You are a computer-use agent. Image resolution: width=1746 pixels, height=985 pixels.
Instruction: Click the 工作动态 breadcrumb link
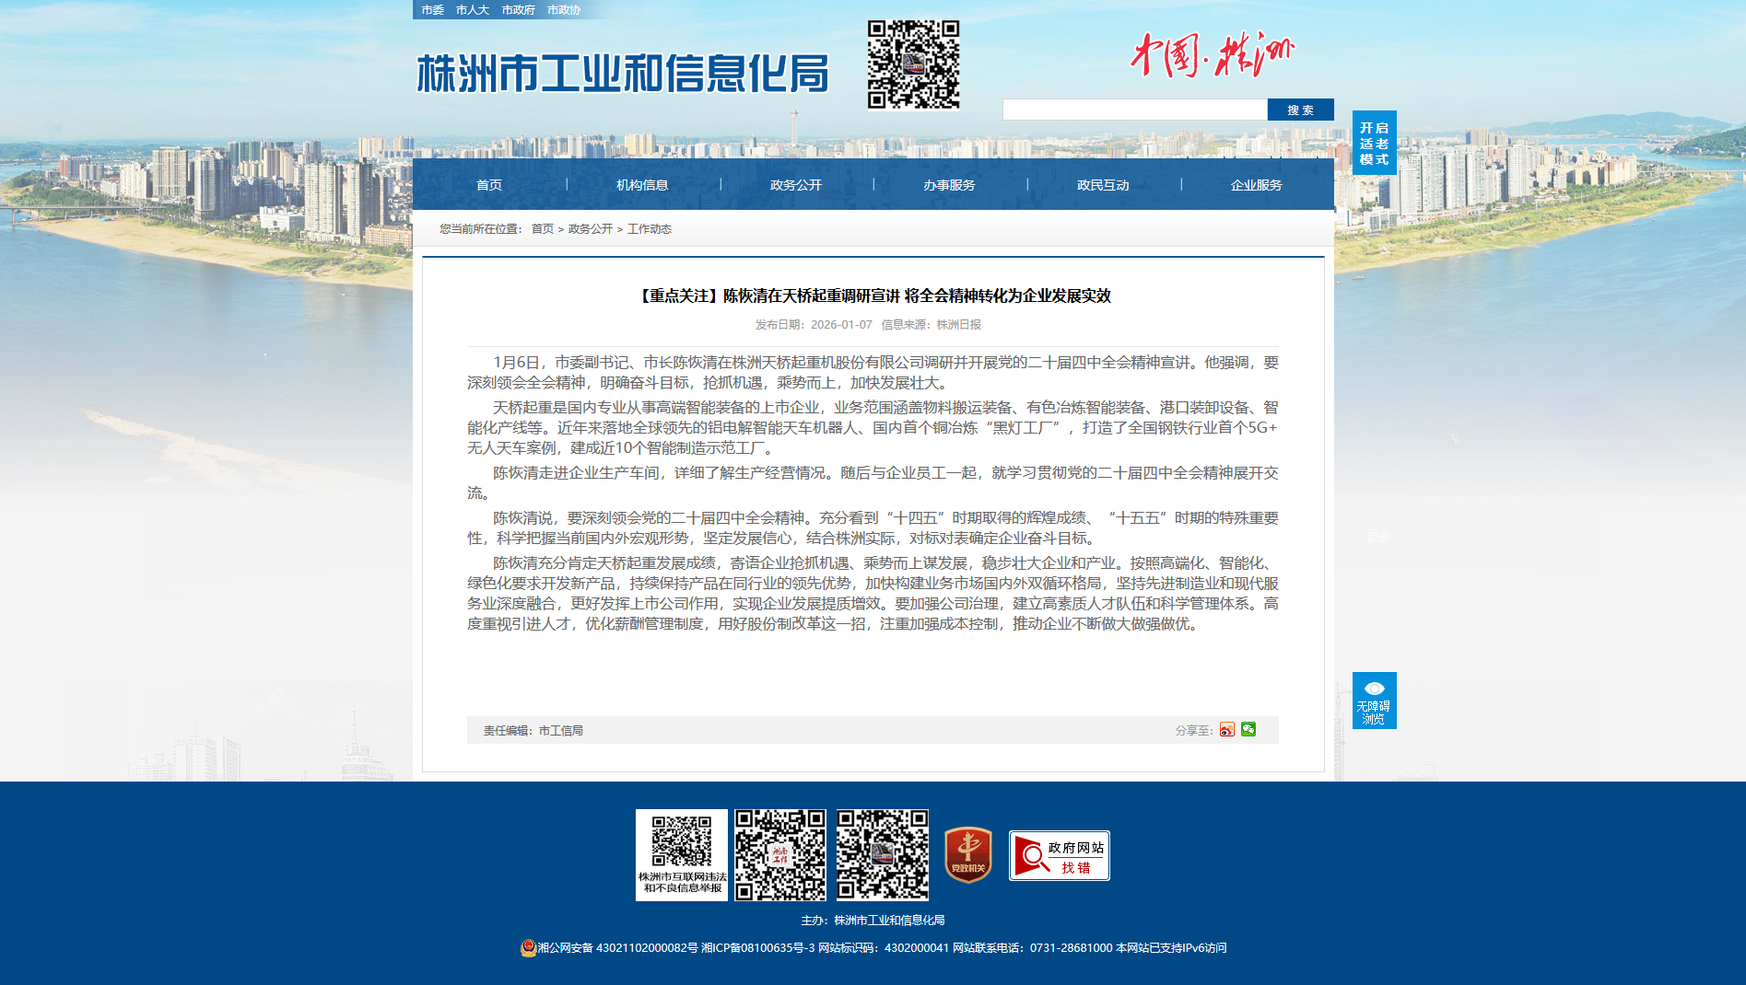tap(650, 229)
